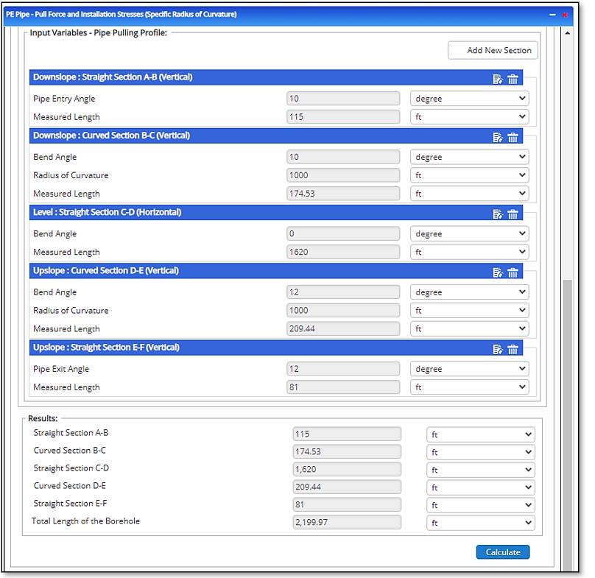The width and height of the screenshot is (595, 578).
Task: Edit the Upslope Curved Section D-E
Action: (x=498, y=272)
